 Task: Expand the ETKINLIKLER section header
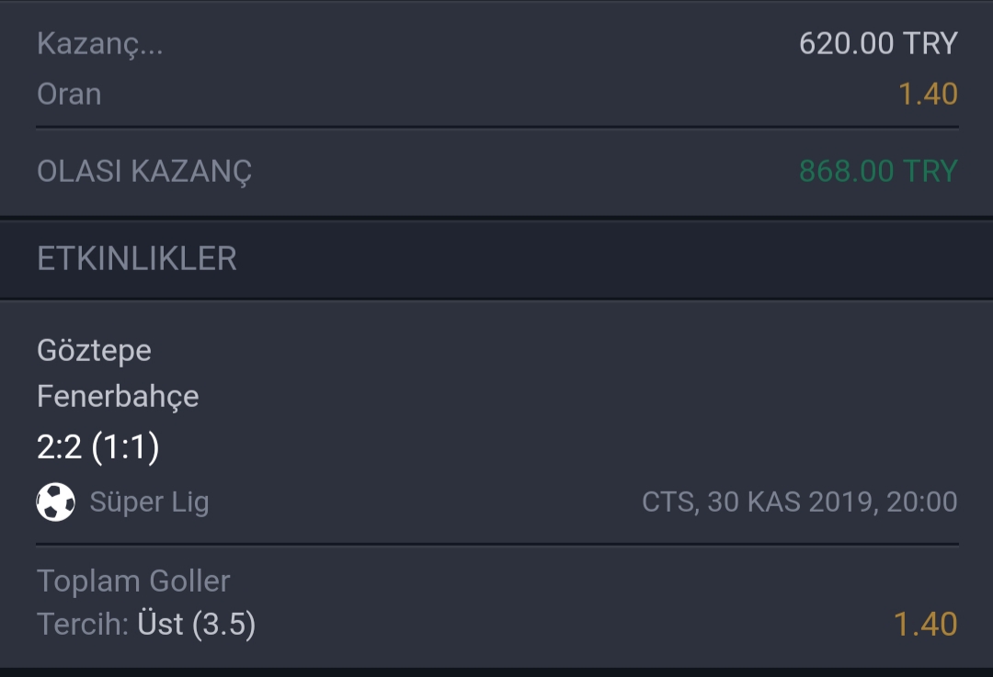tap(496, 259)
